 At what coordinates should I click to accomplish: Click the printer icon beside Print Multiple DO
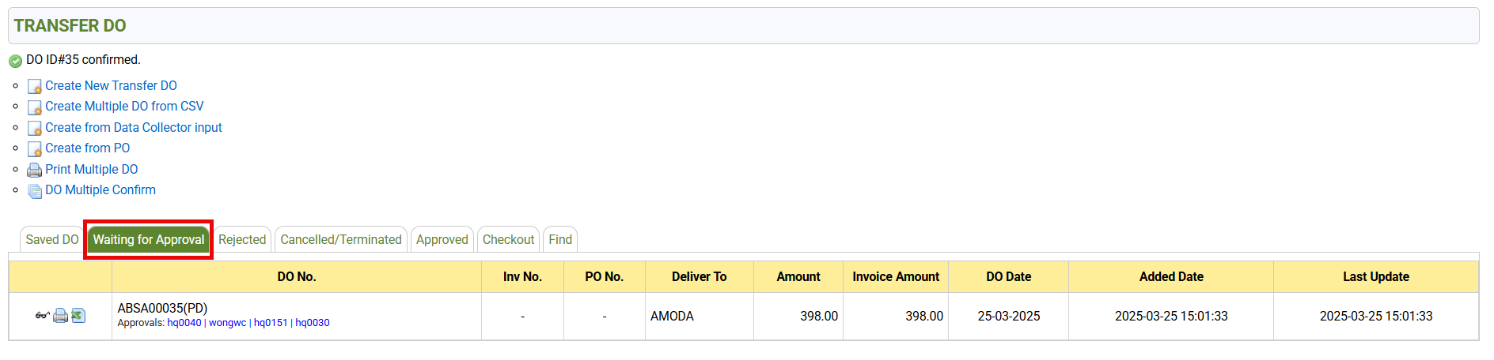(x=35, y=170)
